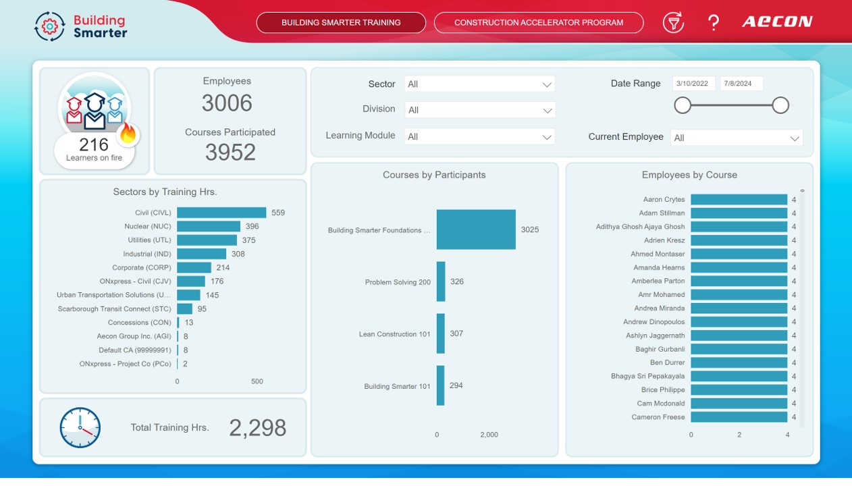
Task: Select the Urban Transportation Solutions bar
Action: tap(188, 295)
